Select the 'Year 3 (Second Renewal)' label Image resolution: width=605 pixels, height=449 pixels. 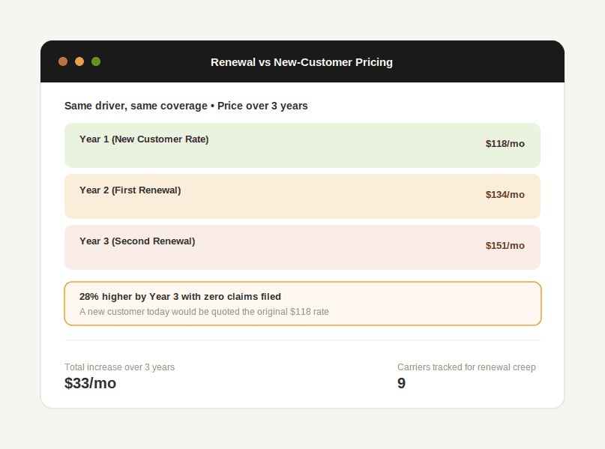pos(137,241)
